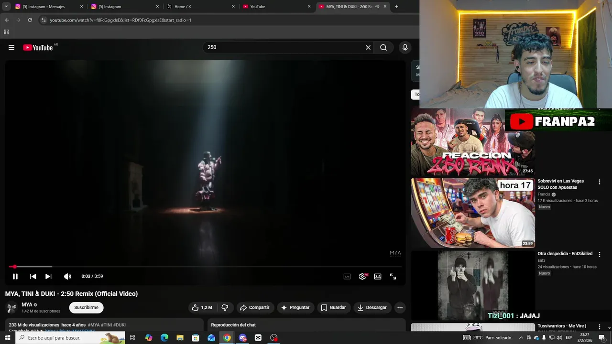This screenshot has width=612, height=344.
Task: Open the player settings gear
Action: [362, 276]
